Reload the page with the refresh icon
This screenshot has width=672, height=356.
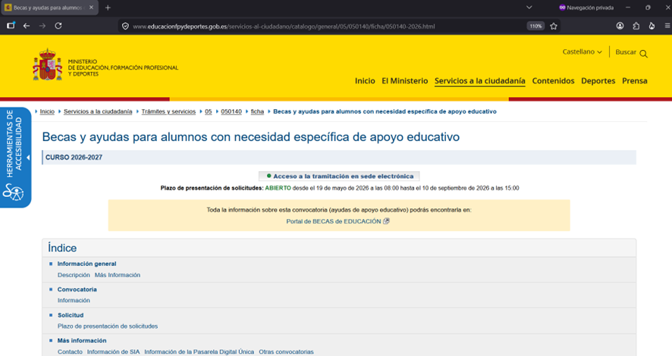coord(58,26)
